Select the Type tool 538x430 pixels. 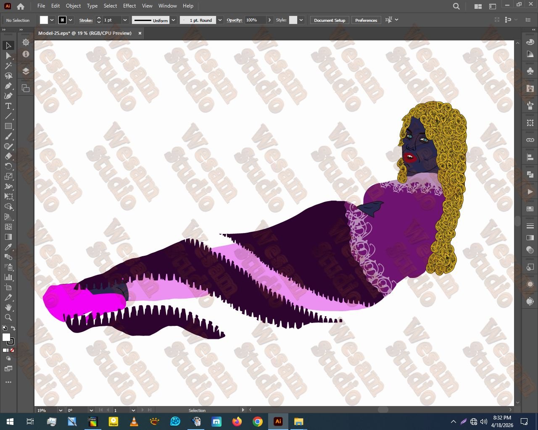pyautogui.click(x=8, y=106)
